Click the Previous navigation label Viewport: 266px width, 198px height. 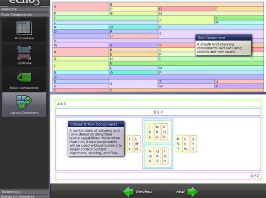click(144, 192)
